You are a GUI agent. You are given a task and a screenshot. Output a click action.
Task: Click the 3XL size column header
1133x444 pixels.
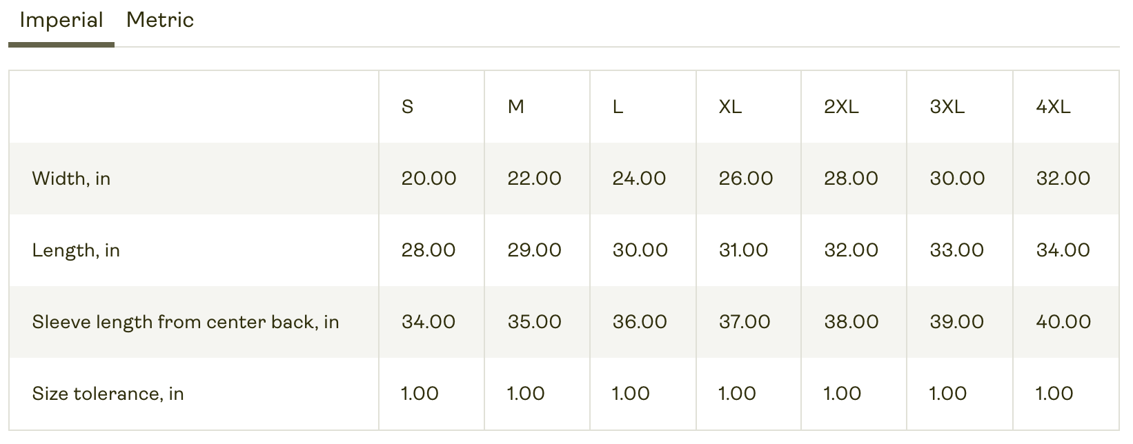(947, 107)
